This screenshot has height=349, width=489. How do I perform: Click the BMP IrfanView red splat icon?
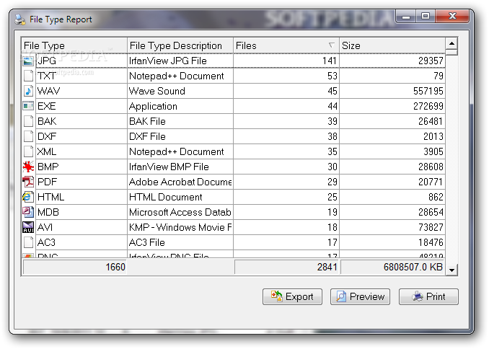[x=28, y=167]
